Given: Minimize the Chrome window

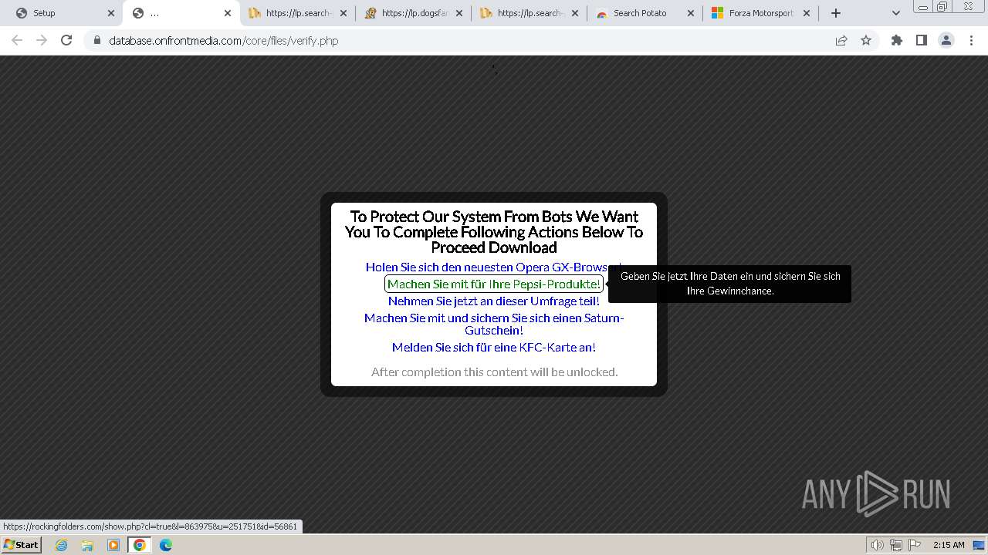Looking at the screenshot, I should click(923, 7).
